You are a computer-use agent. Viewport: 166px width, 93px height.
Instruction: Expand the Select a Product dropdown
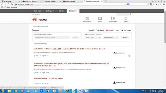coord(111,38)
